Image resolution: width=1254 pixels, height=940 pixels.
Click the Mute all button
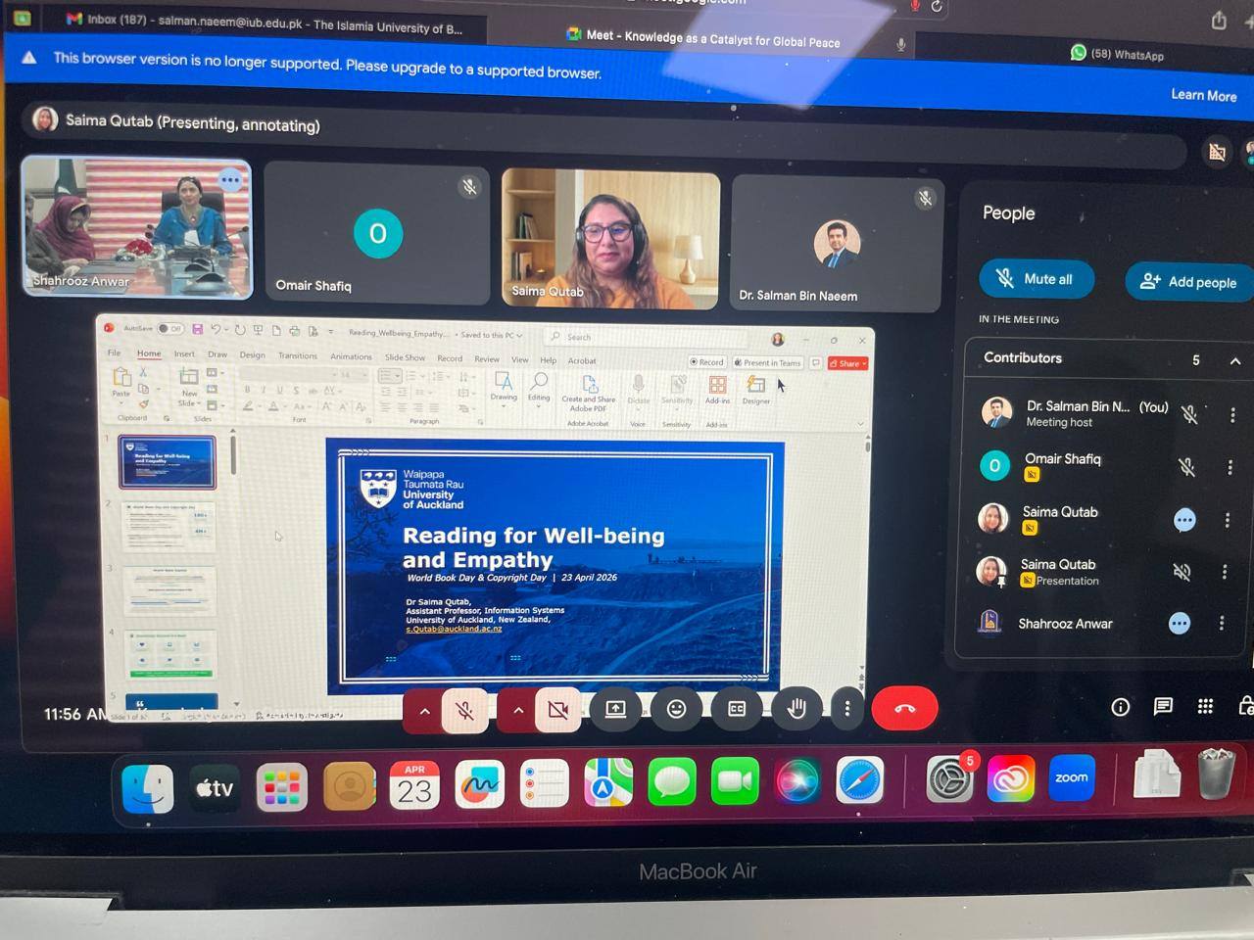coord(1036,279)
